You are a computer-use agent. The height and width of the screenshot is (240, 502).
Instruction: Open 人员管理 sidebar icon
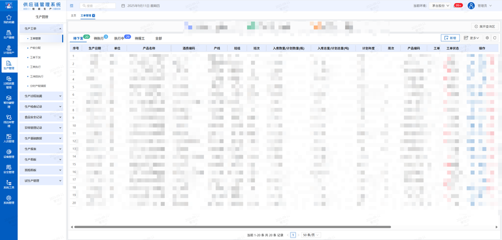point(9,138)
